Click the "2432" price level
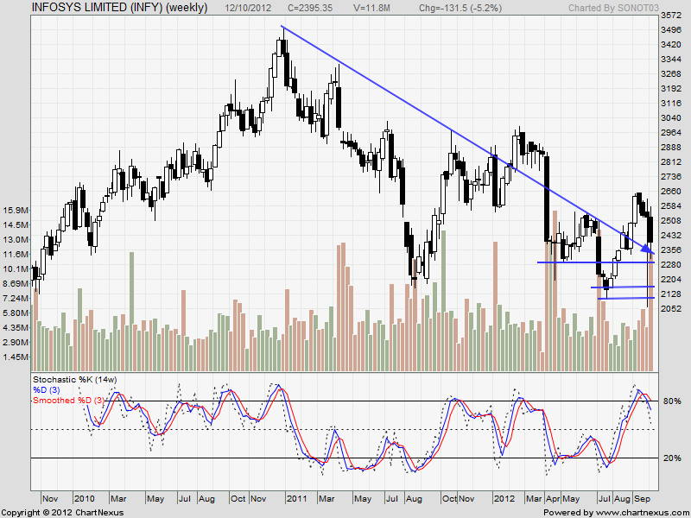 coord(671,235)
